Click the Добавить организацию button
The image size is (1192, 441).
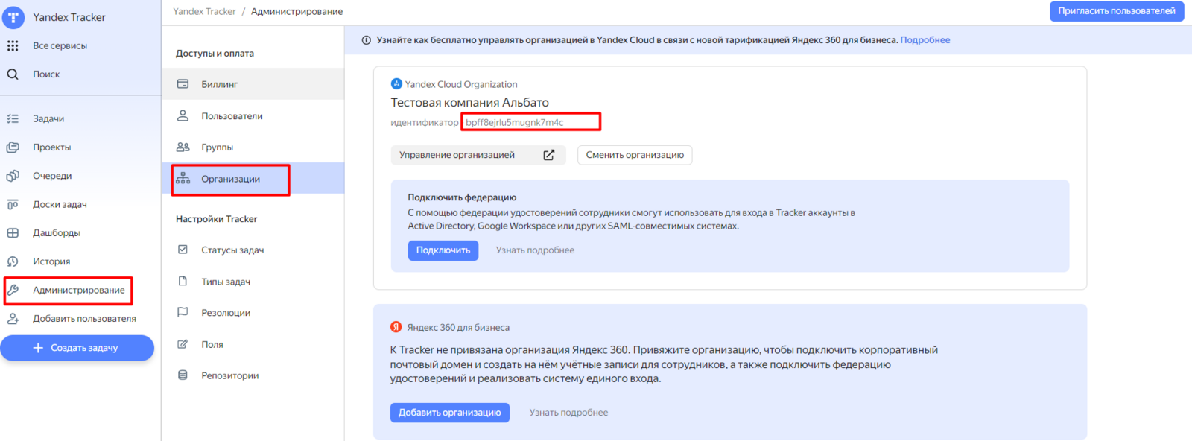coord(449,413)
